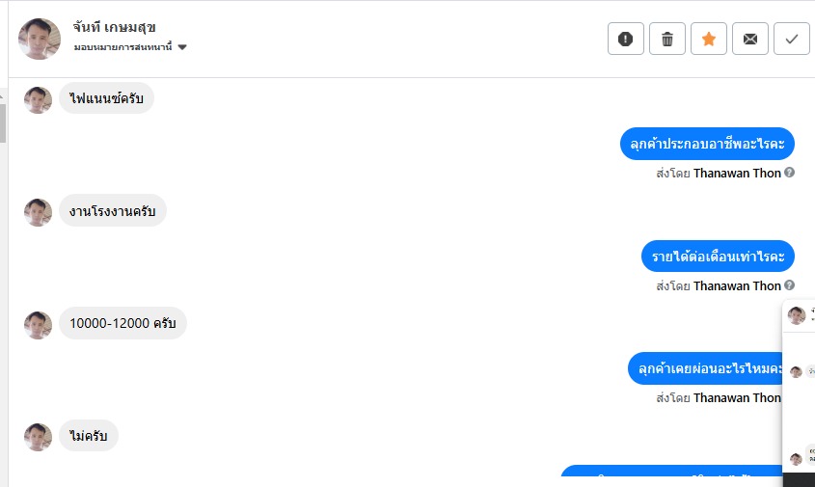The height and width of the screenshot is (487, 815).
Task: Click avatar next to ไม่ครับ message
Action: pos(38,436)
